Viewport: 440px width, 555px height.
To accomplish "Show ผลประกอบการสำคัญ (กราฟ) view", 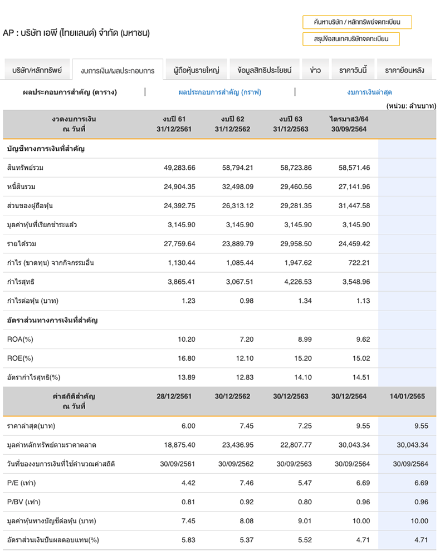I will (x=219, y=92).
